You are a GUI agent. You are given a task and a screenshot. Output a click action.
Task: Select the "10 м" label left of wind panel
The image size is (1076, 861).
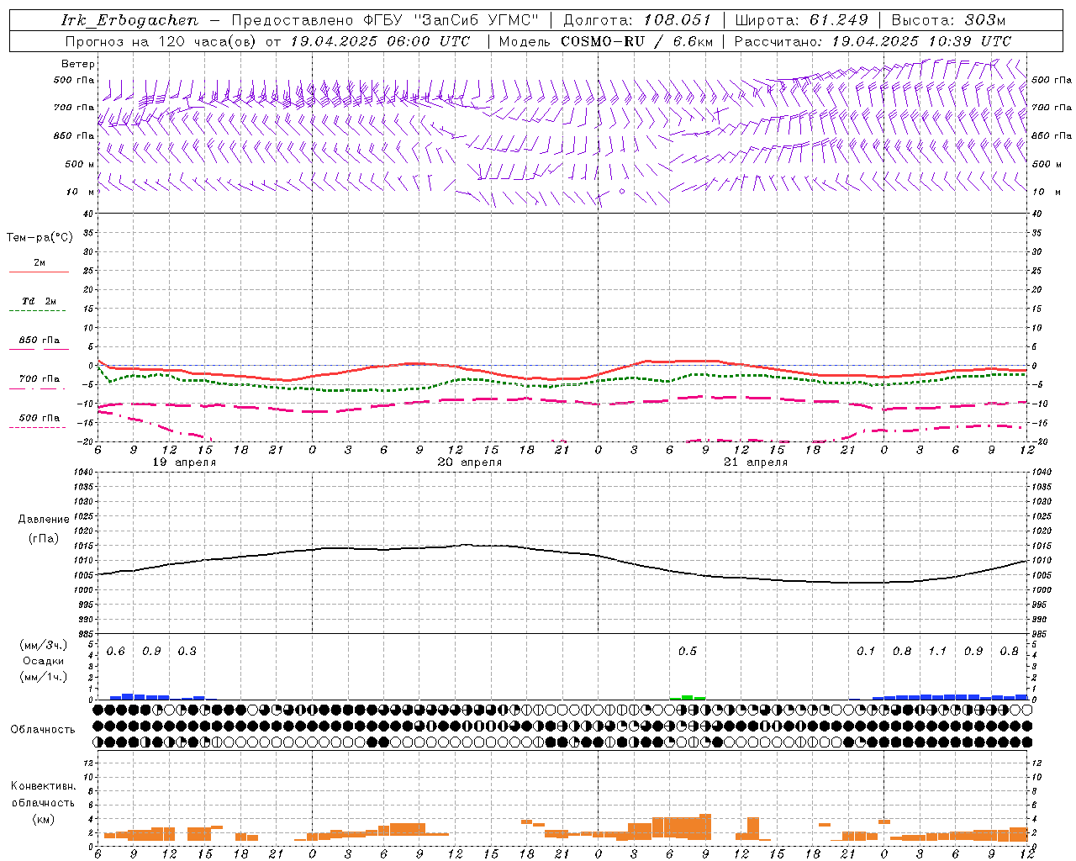tap(82, 193)
